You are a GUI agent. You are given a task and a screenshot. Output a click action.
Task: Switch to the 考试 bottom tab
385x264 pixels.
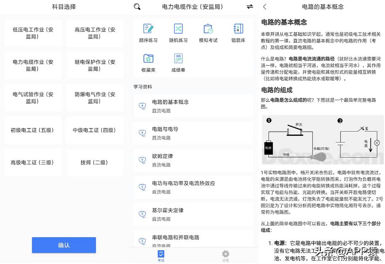click(x=161, y=255)
